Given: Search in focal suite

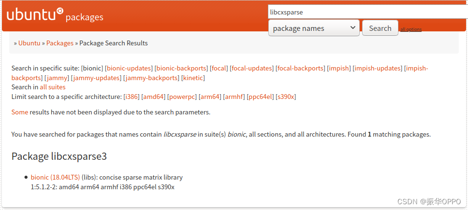Looking at the screenshot, I should tap(219, 68).
